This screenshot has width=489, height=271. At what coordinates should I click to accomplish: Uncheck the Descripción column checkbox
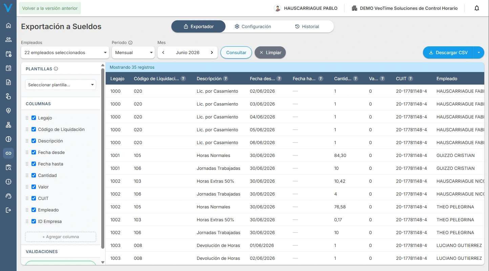pyautogui.click(x=34, y=141)
